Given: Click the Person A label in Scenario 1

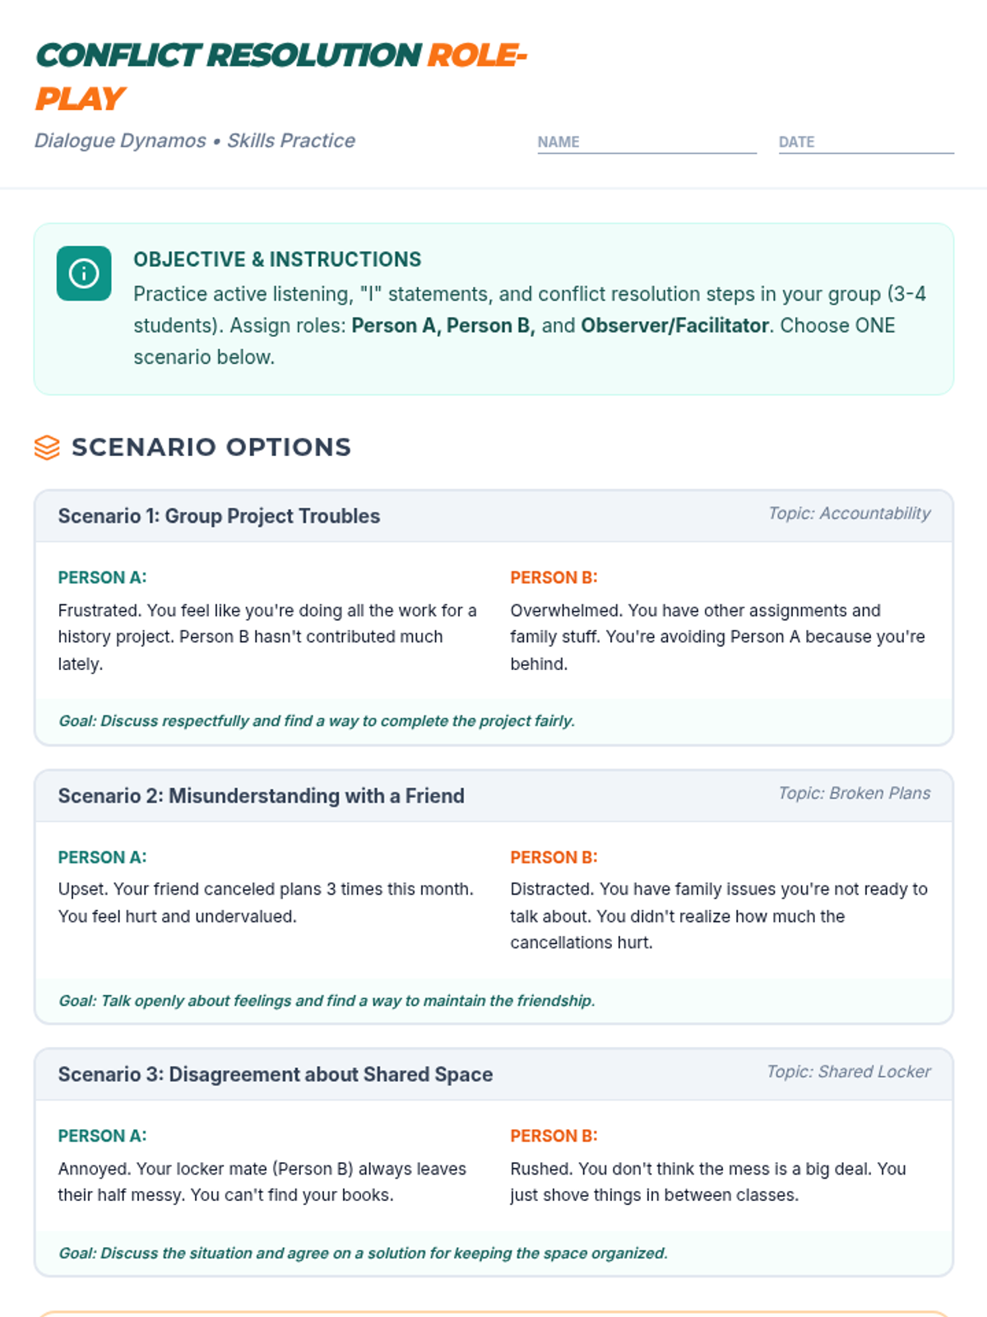Looking at the screenshot, I should click(x=102, y=578).
